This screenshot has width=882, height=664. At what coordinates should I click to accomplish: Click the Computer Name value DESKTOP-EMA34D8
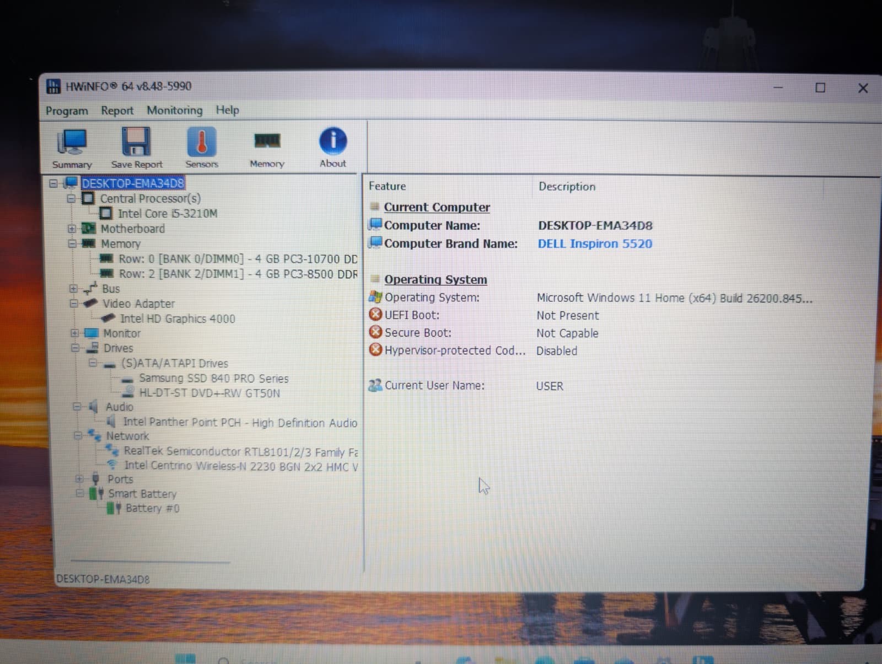click(595, 226)
